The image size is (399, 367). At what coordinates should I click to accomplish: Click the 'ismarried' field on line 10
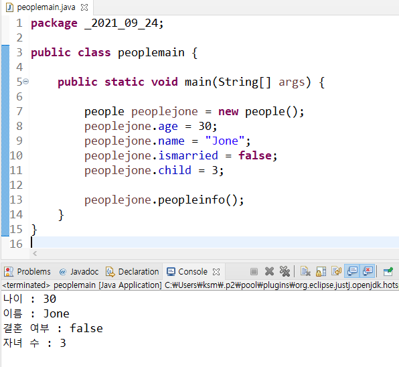point(188,155)
